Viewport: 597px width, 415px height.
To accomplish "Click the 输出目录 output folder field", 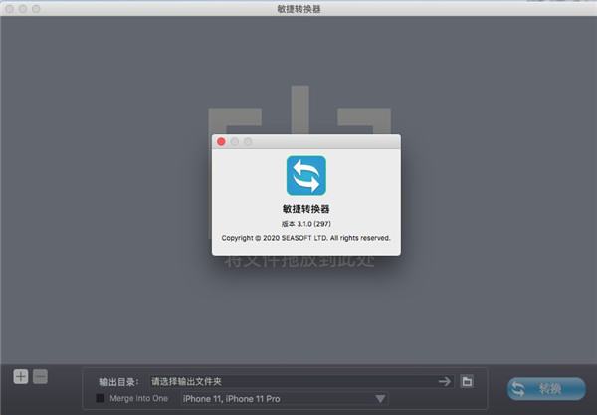I will 301,381.
